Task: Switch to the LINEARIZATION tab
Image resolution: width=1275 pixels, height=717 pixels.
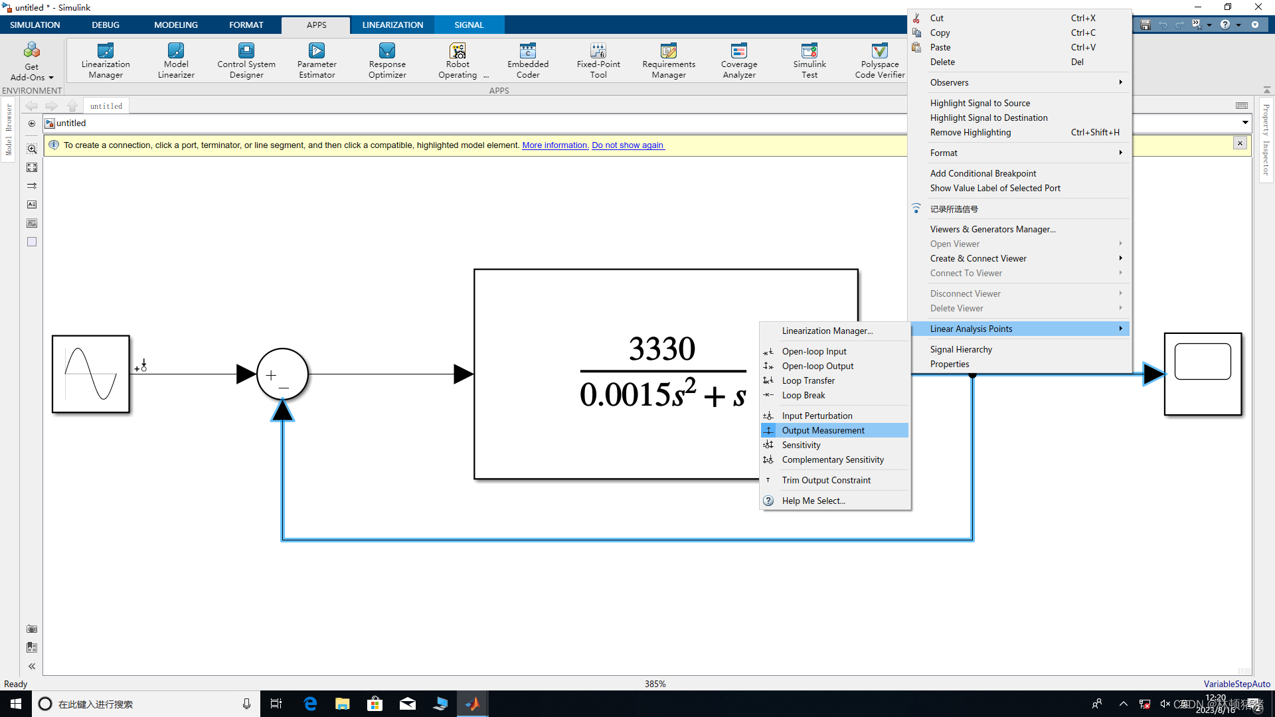Action: (392, 25)
